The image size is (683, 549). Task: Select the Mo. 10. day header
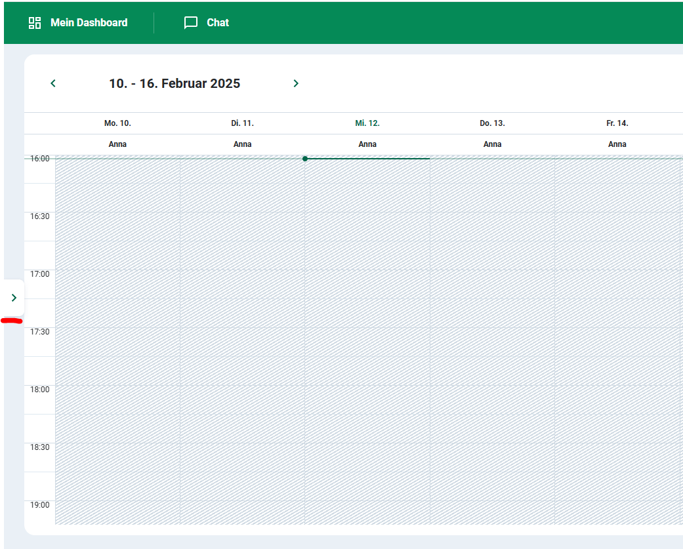(117, 123)
